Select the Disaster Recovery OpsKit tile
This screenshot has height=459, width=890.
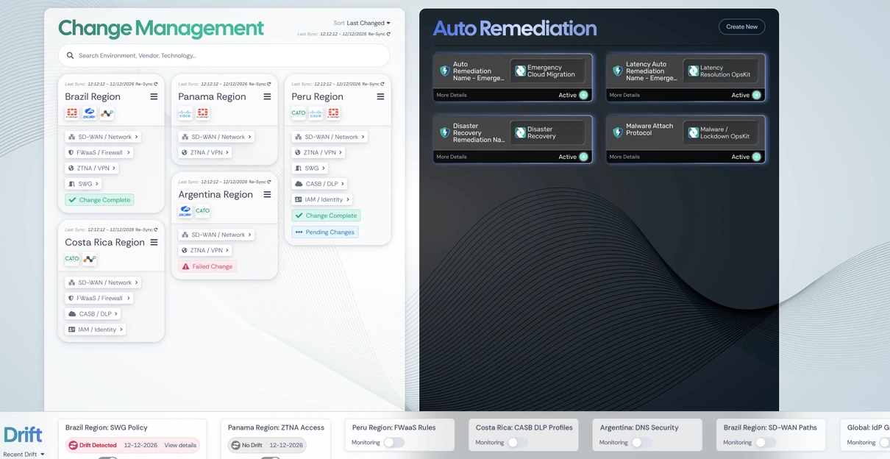[548, 133]
